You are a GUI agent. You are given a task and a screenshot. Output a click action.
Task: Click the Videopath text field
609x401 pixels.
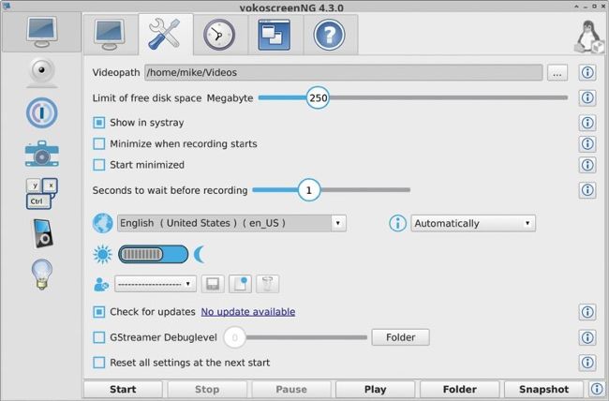pos(343,73)
